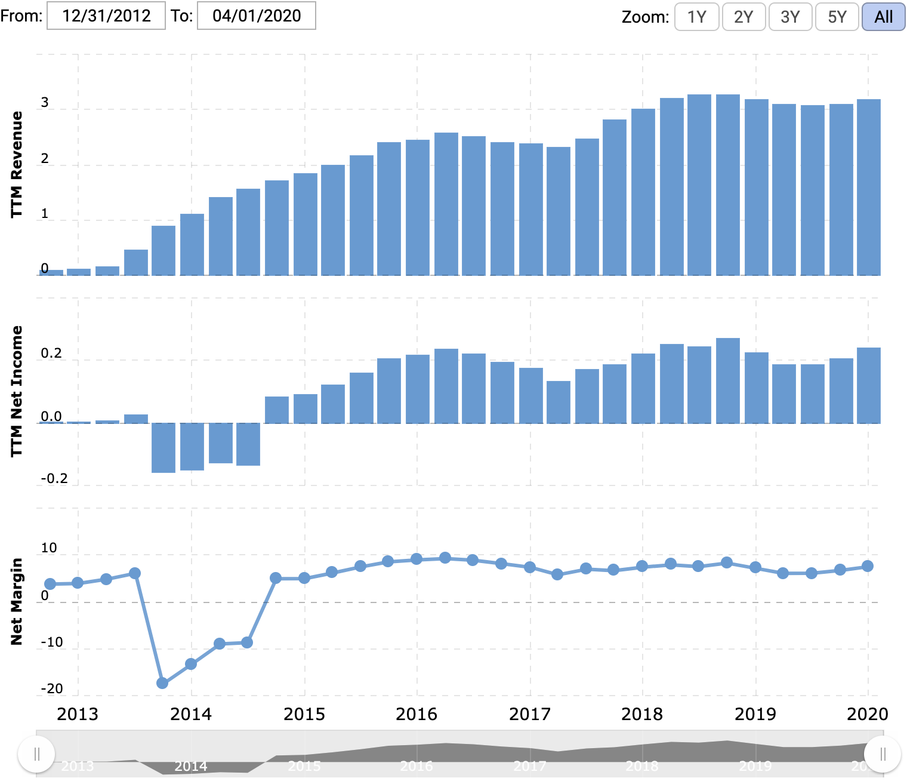This screenshot has height=781, width=907.
Task: Click 2016 label in navigator timeline
Action: tap(417, 766)
